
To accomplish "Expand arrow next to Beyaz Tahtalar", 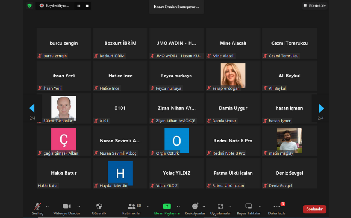I will 260,206.
